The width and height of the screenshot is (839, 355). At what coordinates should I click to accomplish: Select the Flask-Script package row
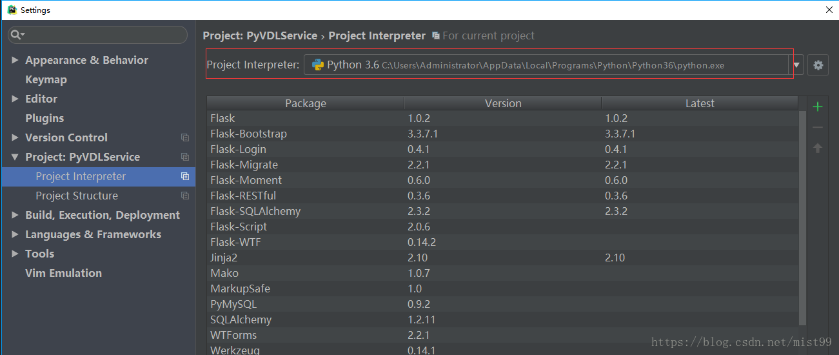point(502,227)
